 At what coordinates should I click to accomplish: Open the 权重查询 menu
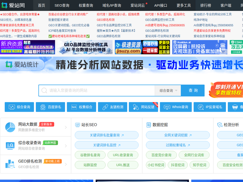point(86,5)
